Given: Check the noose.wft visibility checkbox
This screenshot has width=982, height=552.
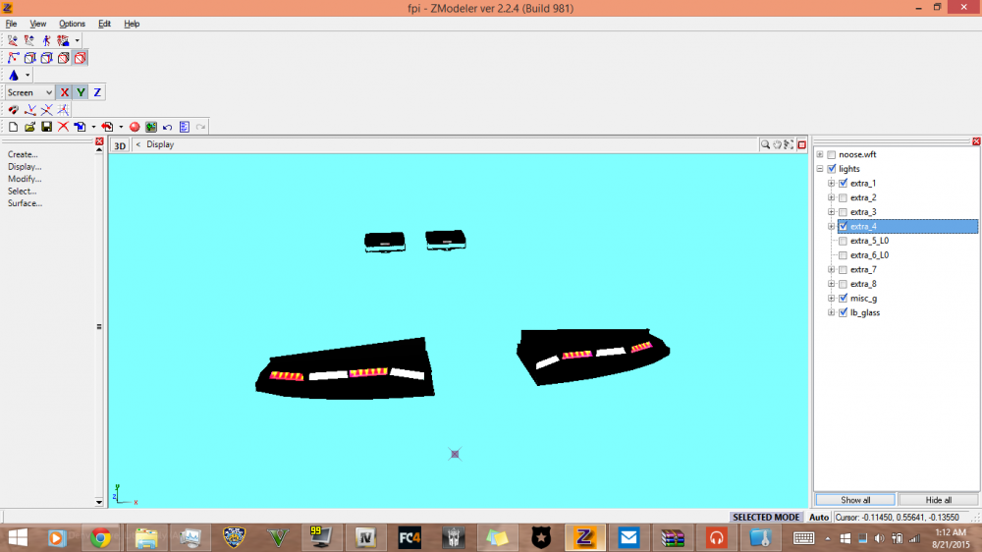Looking at the screenshot, I should (x=832, y=155).
